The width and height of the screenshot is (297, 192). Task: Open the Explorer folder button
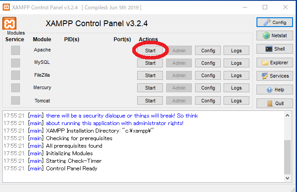click(x=275, y=63)
